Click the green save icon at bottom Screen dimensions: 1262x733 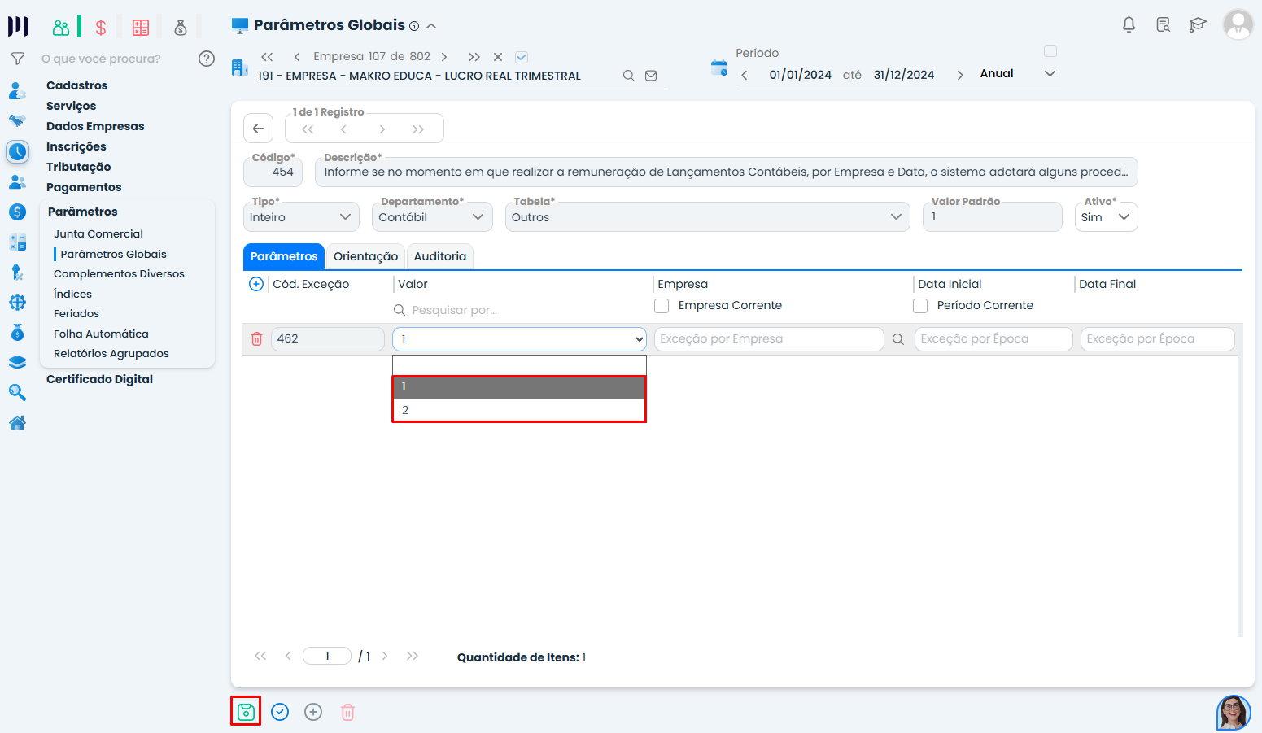tap(246, 712)
